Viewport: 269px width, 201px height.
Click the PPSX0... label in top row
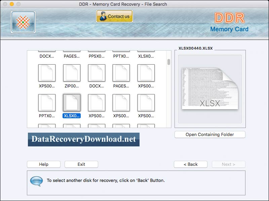click(x=97, y=56)
